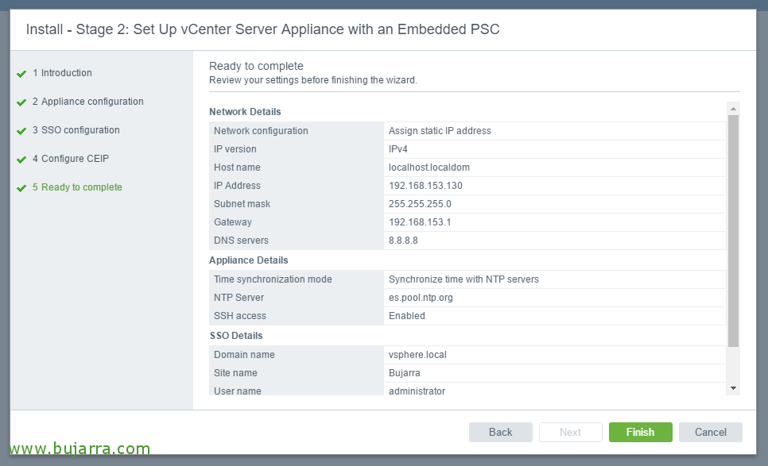Click the DNS servers value 8.8.8.8
Viewport: 768px width, 466px height.
coord(403,241)
